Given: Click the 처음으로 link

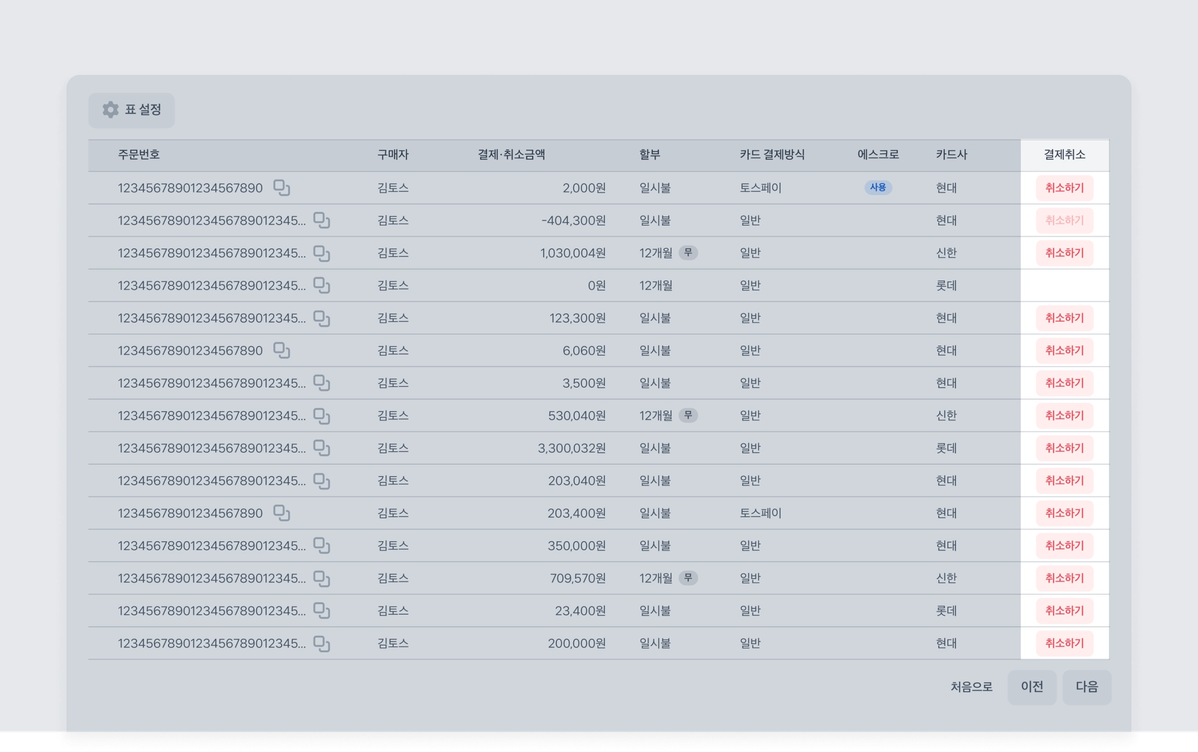Looking at the screenshot, I should [971, 687].
